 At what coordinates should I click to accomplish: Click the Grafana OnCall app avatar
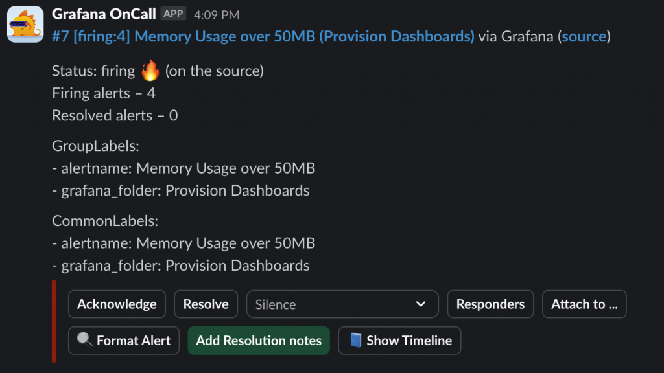(x=25, y=25)
